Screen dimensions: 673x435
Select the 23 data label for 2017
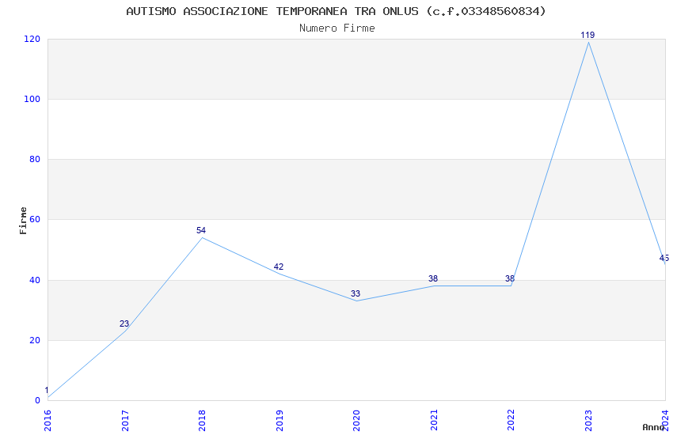point(124,324)
